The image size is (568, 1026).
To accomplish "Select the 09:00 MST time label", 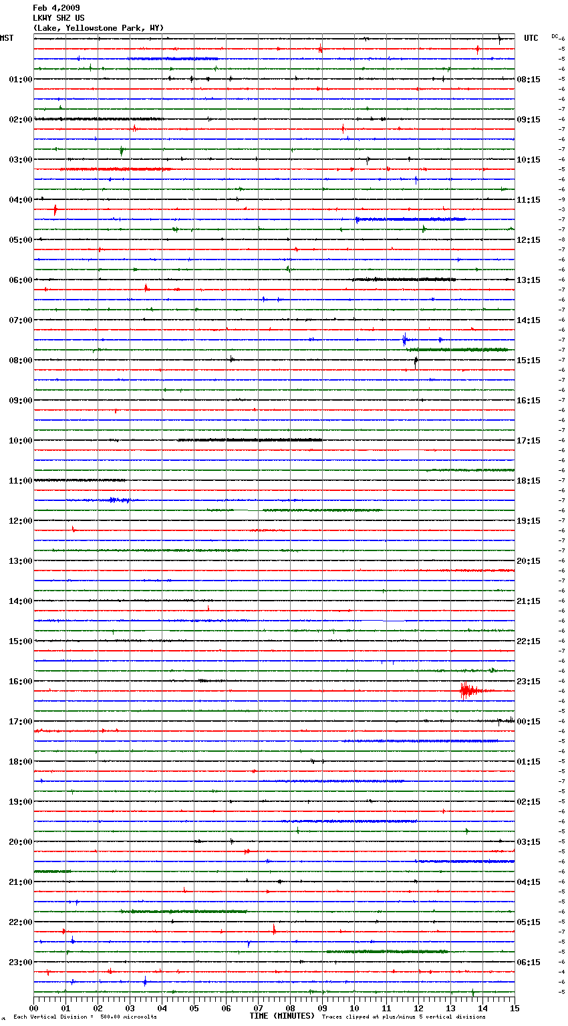I will 21,401.
